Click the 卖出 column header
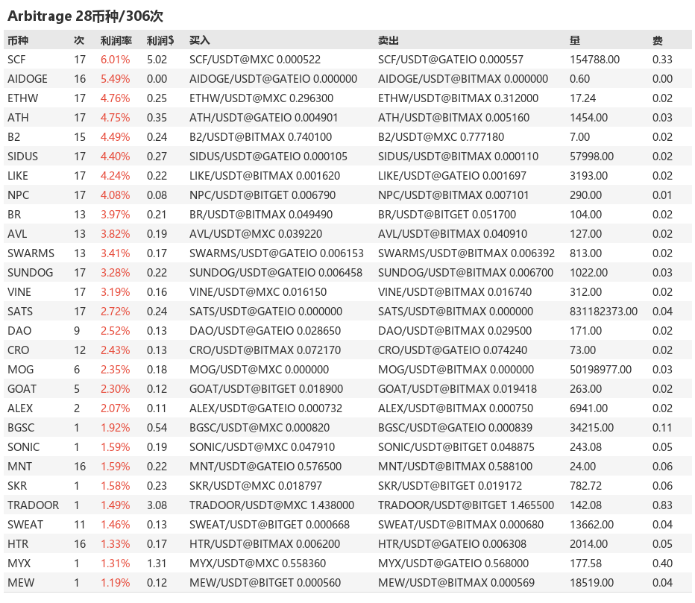The image size is (695, 603). click(389, 40)
